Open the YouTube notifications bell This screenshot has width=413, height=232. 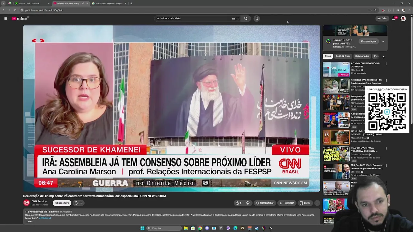click(x=394, y=19)
